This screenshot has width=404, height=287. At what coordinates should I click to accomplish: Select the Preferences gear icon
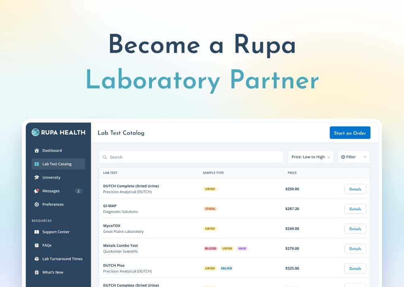36,204
